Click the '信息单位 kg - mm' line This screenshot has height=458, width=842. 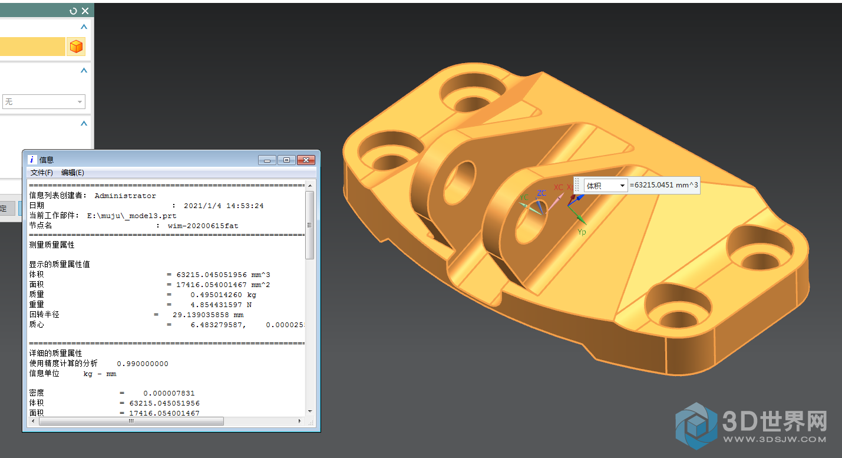[x=72, y=374]
